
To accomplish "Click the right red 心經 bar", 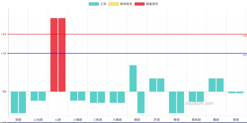I will tap(62, 55).
